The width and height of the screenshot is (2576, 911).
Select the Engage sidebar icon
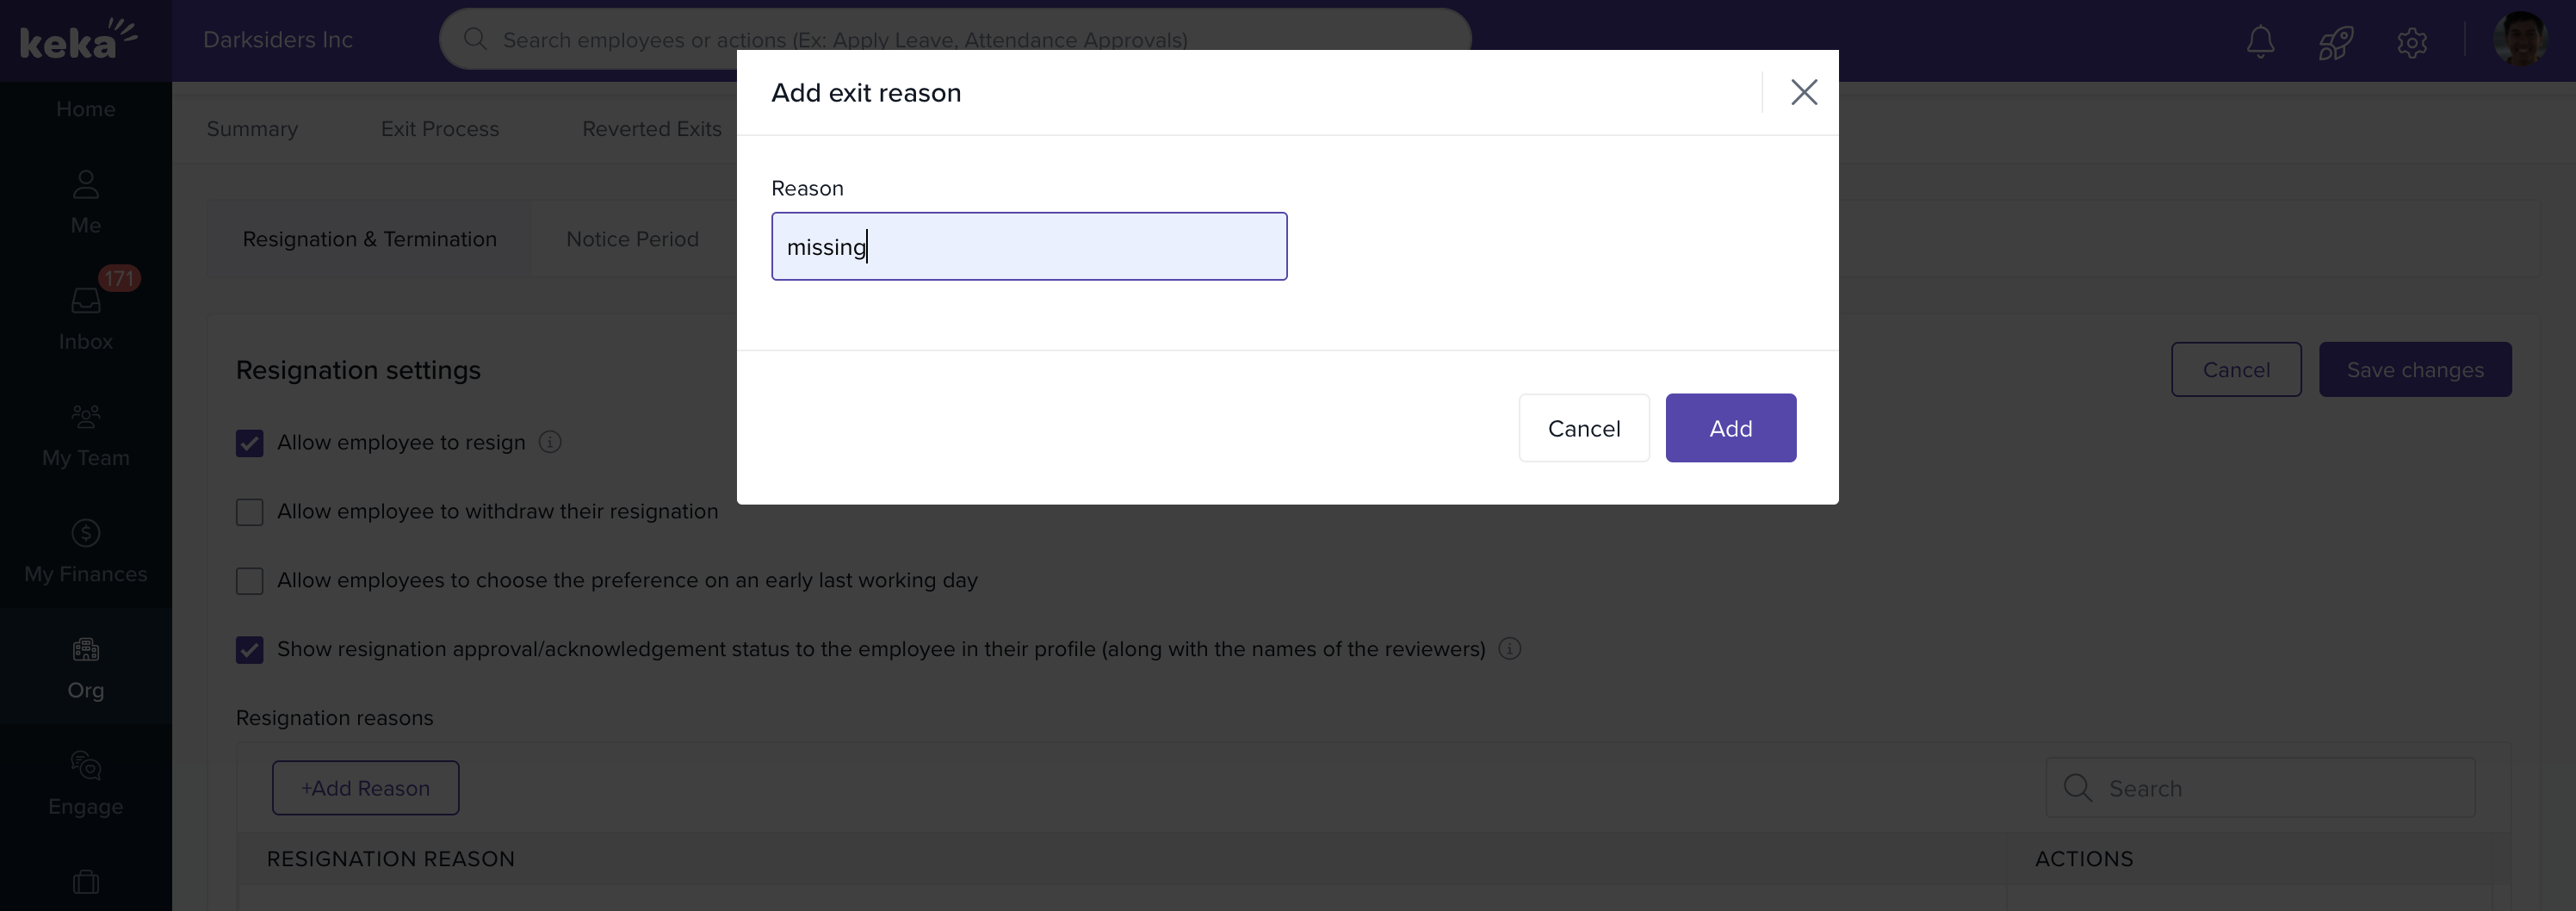click(x=86, y=783)
